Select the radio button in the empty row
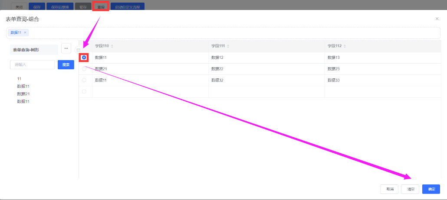Screen dimensions: 447x200 (84, 91)
